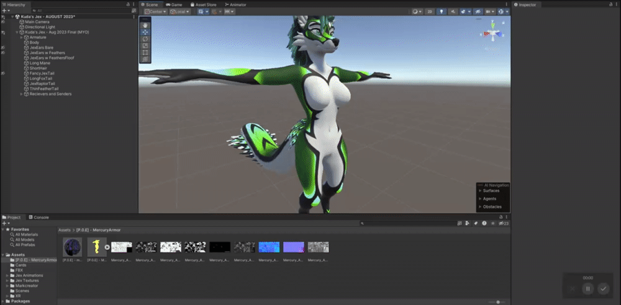Select the Long Mane object
621x305 pixels.
click(x=40, y=63)
